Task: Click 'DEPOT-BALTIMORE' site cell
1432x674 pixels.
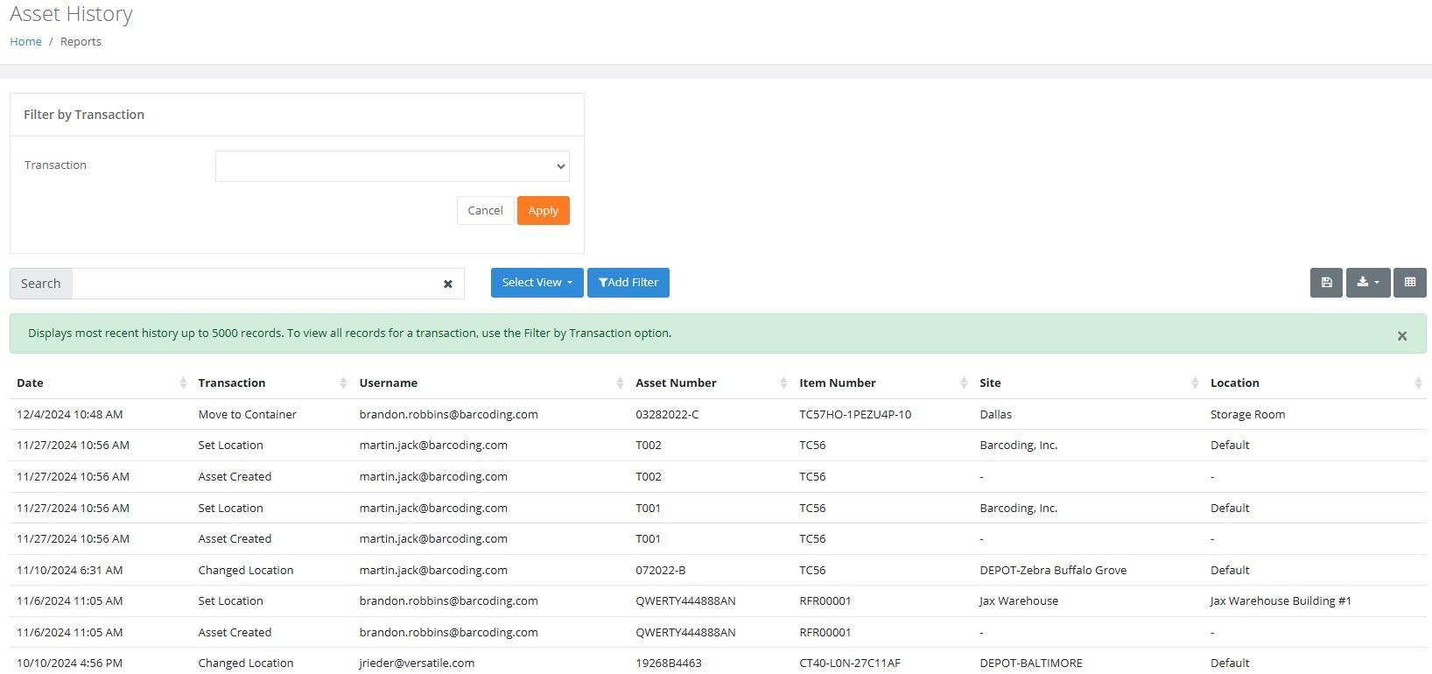Action: click(1031, 663)
